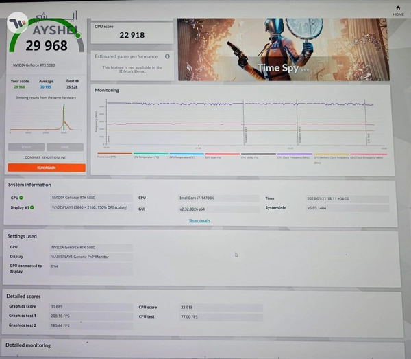This screenshot has height=359, width=411.
Task: Click the disabled SAVE button
Action: pos(65,147)
